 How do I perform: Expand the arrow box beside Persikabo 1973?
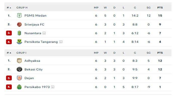[53, 87]
